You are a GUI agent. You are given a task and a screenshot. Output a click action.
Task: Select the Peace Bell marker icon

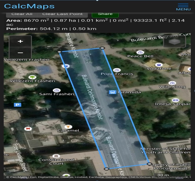pos(140,52)
